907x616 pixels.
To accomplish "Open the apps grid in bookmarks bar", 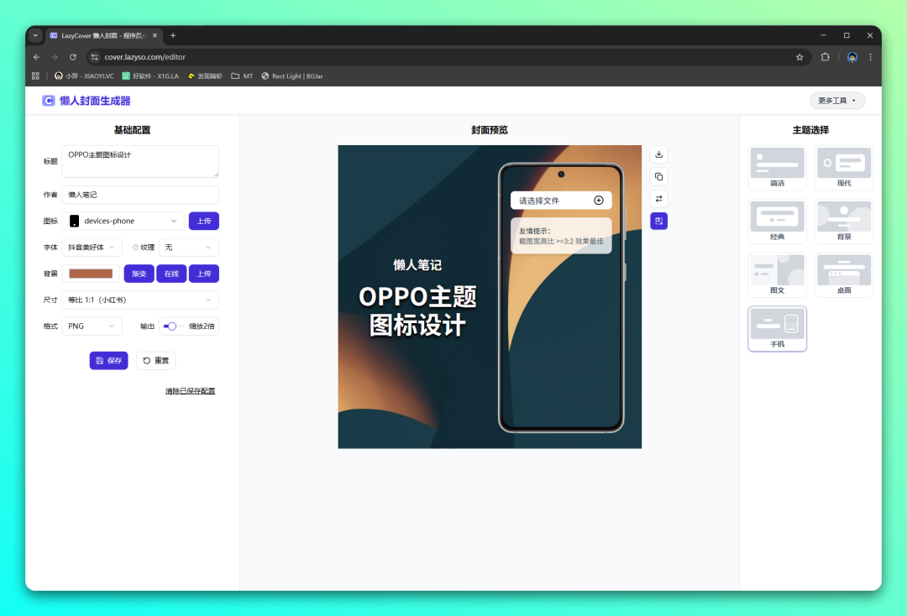I will tap(35, 76).
